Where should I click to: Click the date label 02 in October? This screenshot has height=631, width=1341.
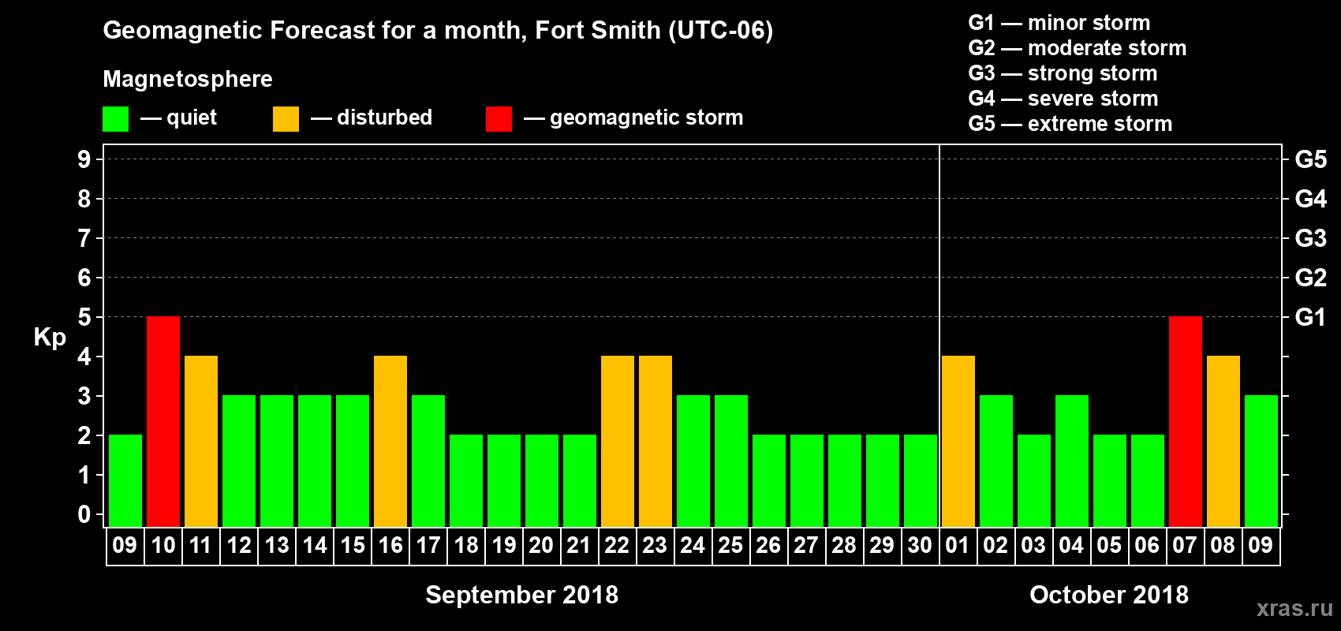coord(995,546)
